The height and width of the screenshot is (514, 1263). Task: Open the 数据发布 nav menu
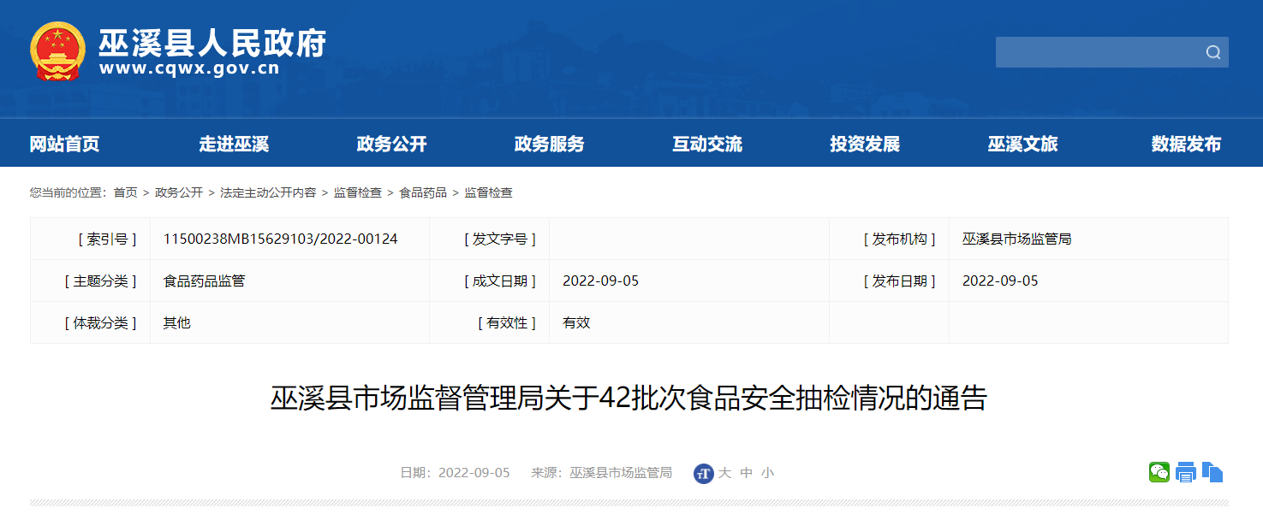click(1186, 145)
